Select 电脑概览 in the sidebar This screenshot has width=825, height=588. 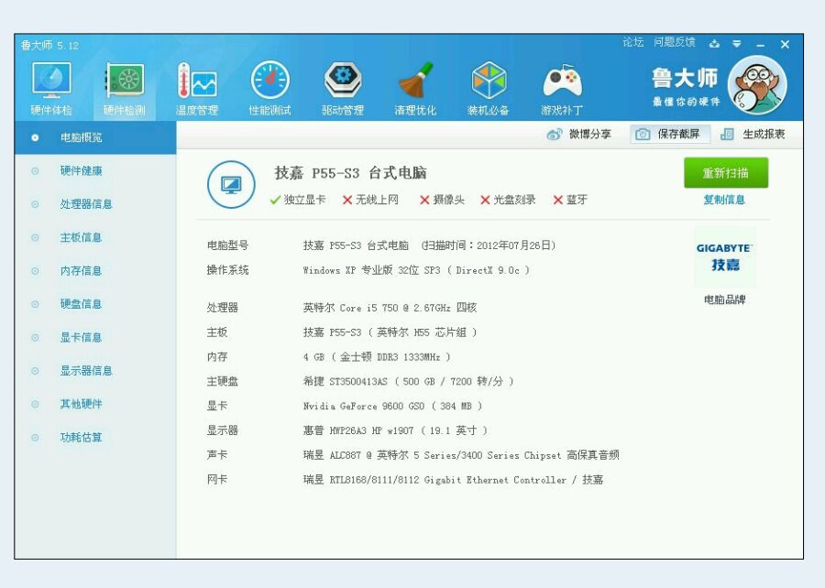point(95,137)
